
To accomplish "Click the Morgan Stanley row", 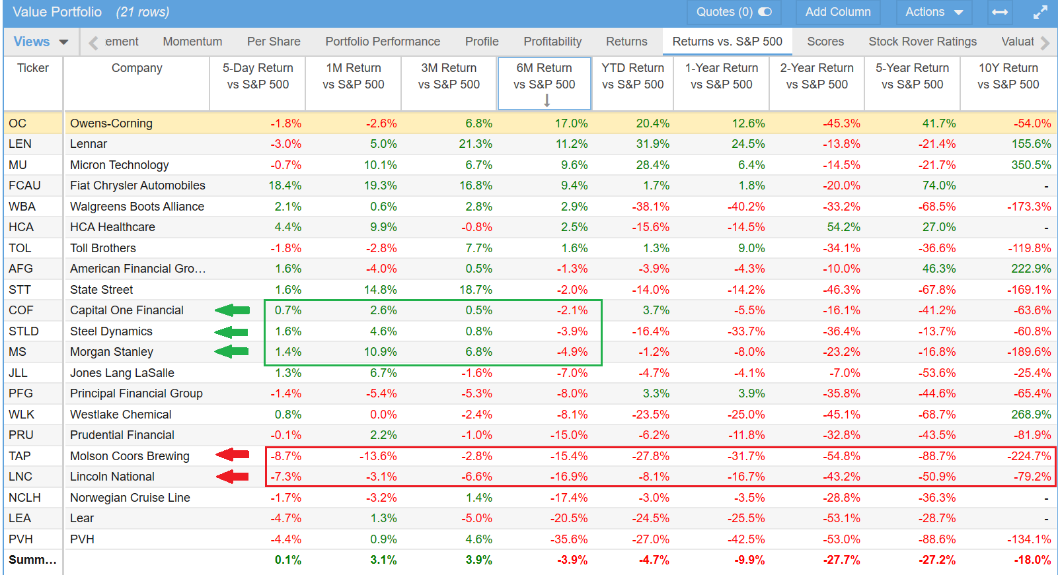I will [530, 352].
